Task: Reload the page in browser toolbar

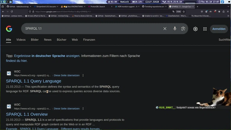Action: pos(12,11)
